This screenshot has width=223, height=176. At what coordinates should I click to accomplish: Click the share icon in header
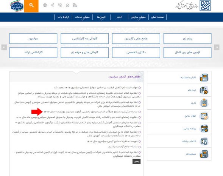coord(53,5)
